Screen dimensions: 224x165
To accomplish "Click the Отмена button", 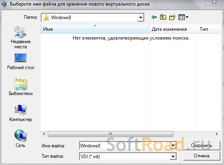I will click(x=202, y=156).
